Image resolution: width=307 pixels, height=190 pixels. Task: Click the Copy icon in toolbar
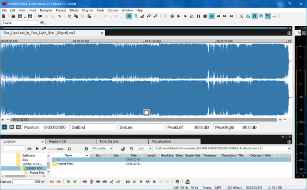pos(76,16)
